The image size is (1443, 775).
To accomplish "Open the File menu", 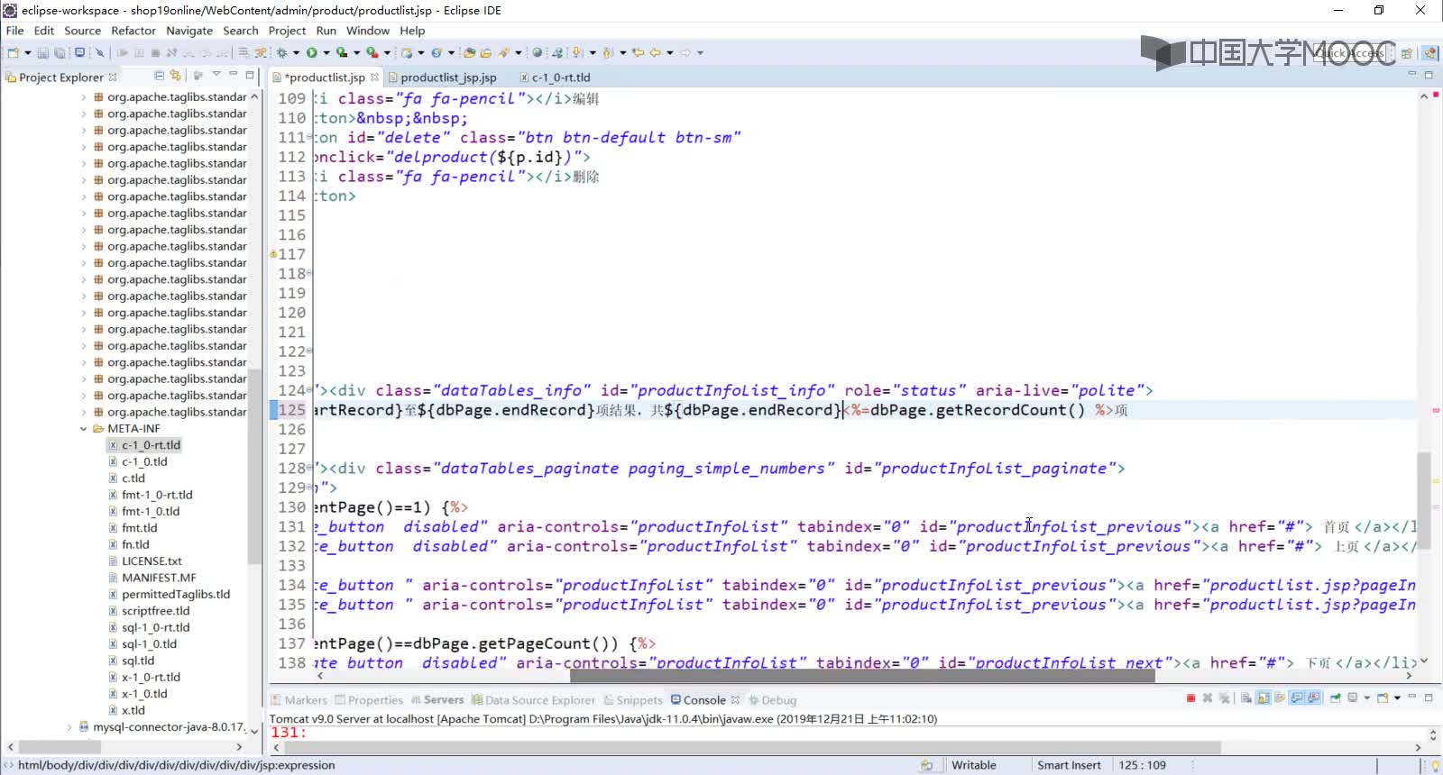I will pyautogui.click(x=15, y=31).
